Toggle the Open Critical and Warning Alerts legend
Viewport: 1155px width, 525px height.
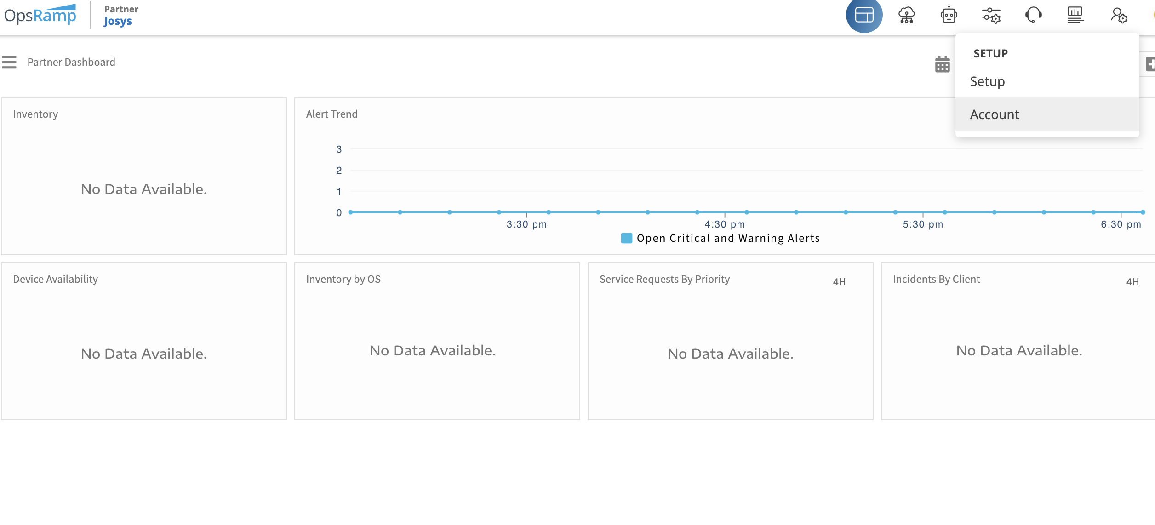point(720,238)
